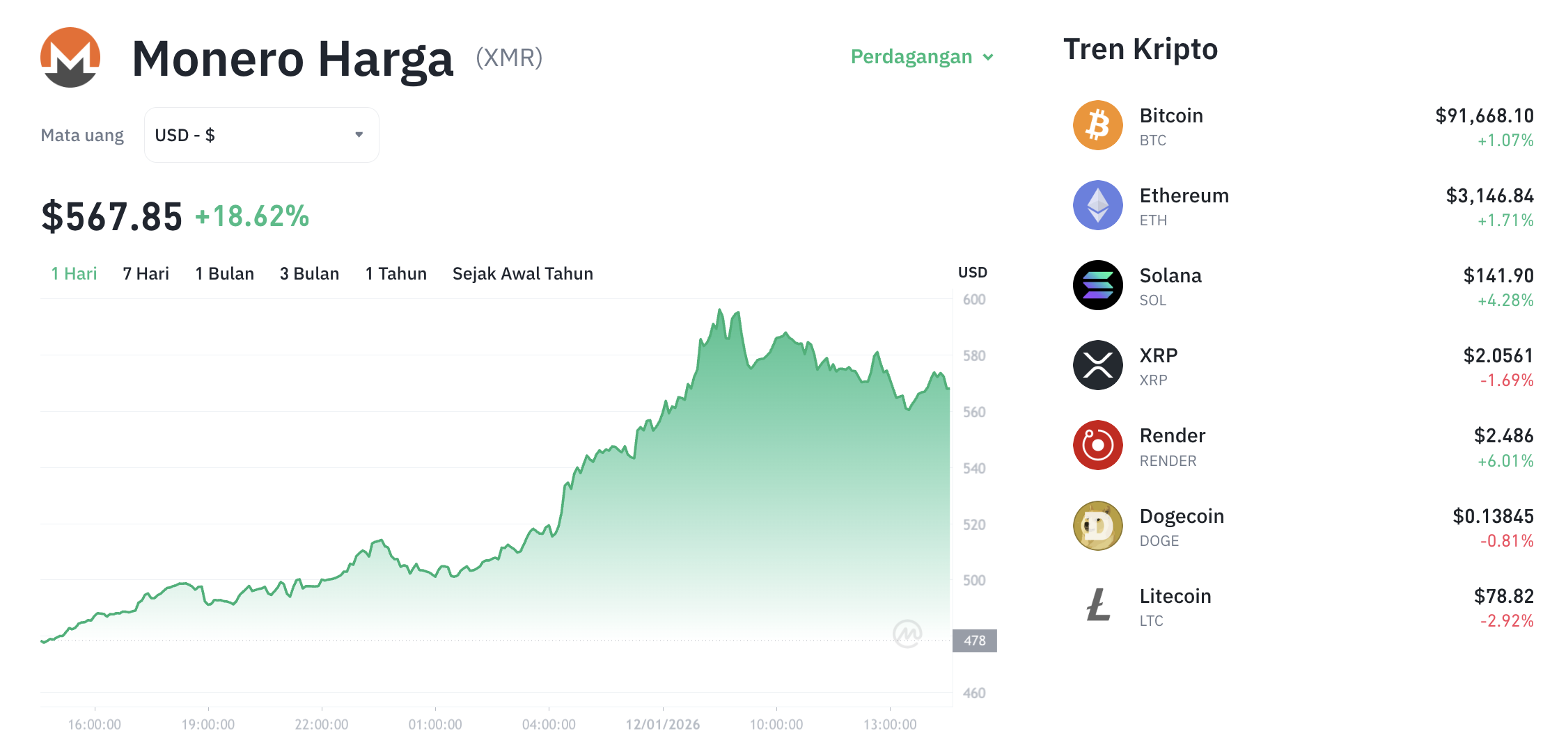Viewport: 1543px width, 733px height.
Task: Select the 1 Hari time range
Action: point(74,274)
